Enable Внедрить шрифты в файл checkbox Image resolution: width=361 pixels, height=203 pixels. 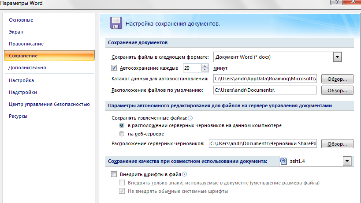[114, 174]
